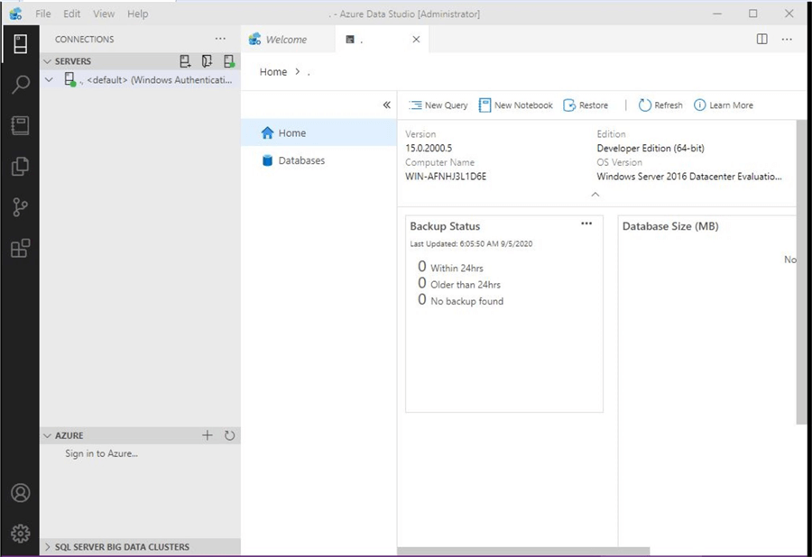Refresh the Azure accounts list
The image size is (812, 557).
229,435
